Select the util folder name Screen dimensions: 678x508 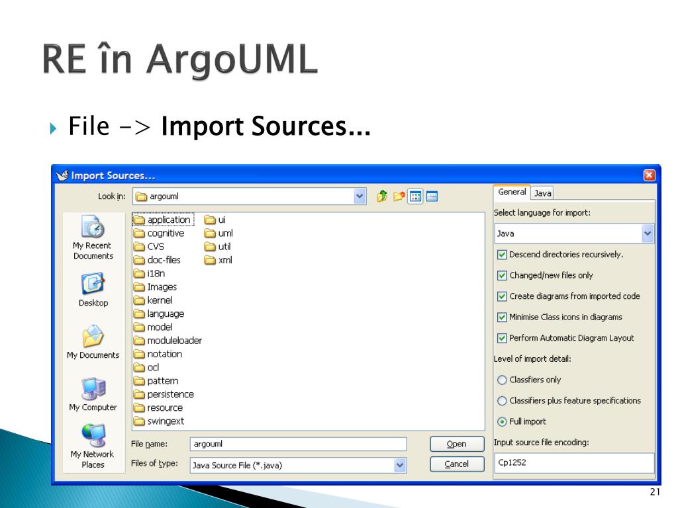click(224, 247)
